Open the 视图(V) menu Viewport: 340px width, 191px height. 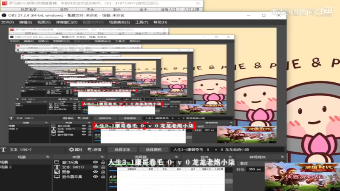pyautogui.click(x=44, y=22)
